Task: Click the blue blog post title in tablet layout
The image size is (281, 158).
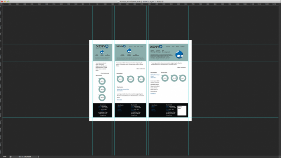Action: click(x=123, y=90)
